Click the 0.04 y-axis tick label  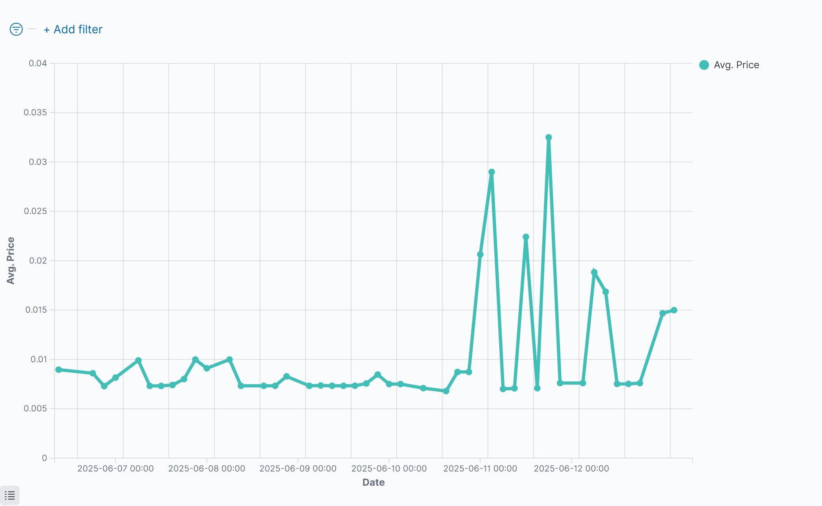[x=37, y=63]
